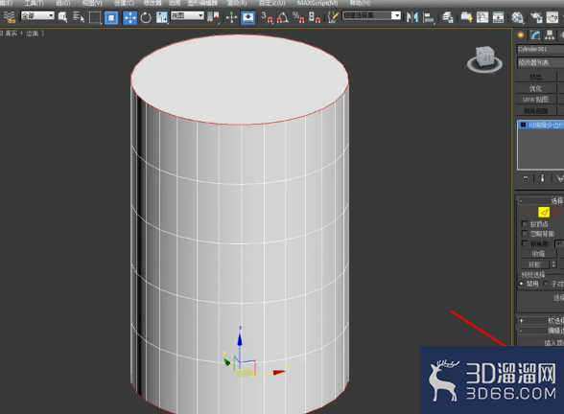Image resolution: width=564 pixels, height=414 pixels.
Task: Open the Render Setup icon
Action: coord(536,17)
